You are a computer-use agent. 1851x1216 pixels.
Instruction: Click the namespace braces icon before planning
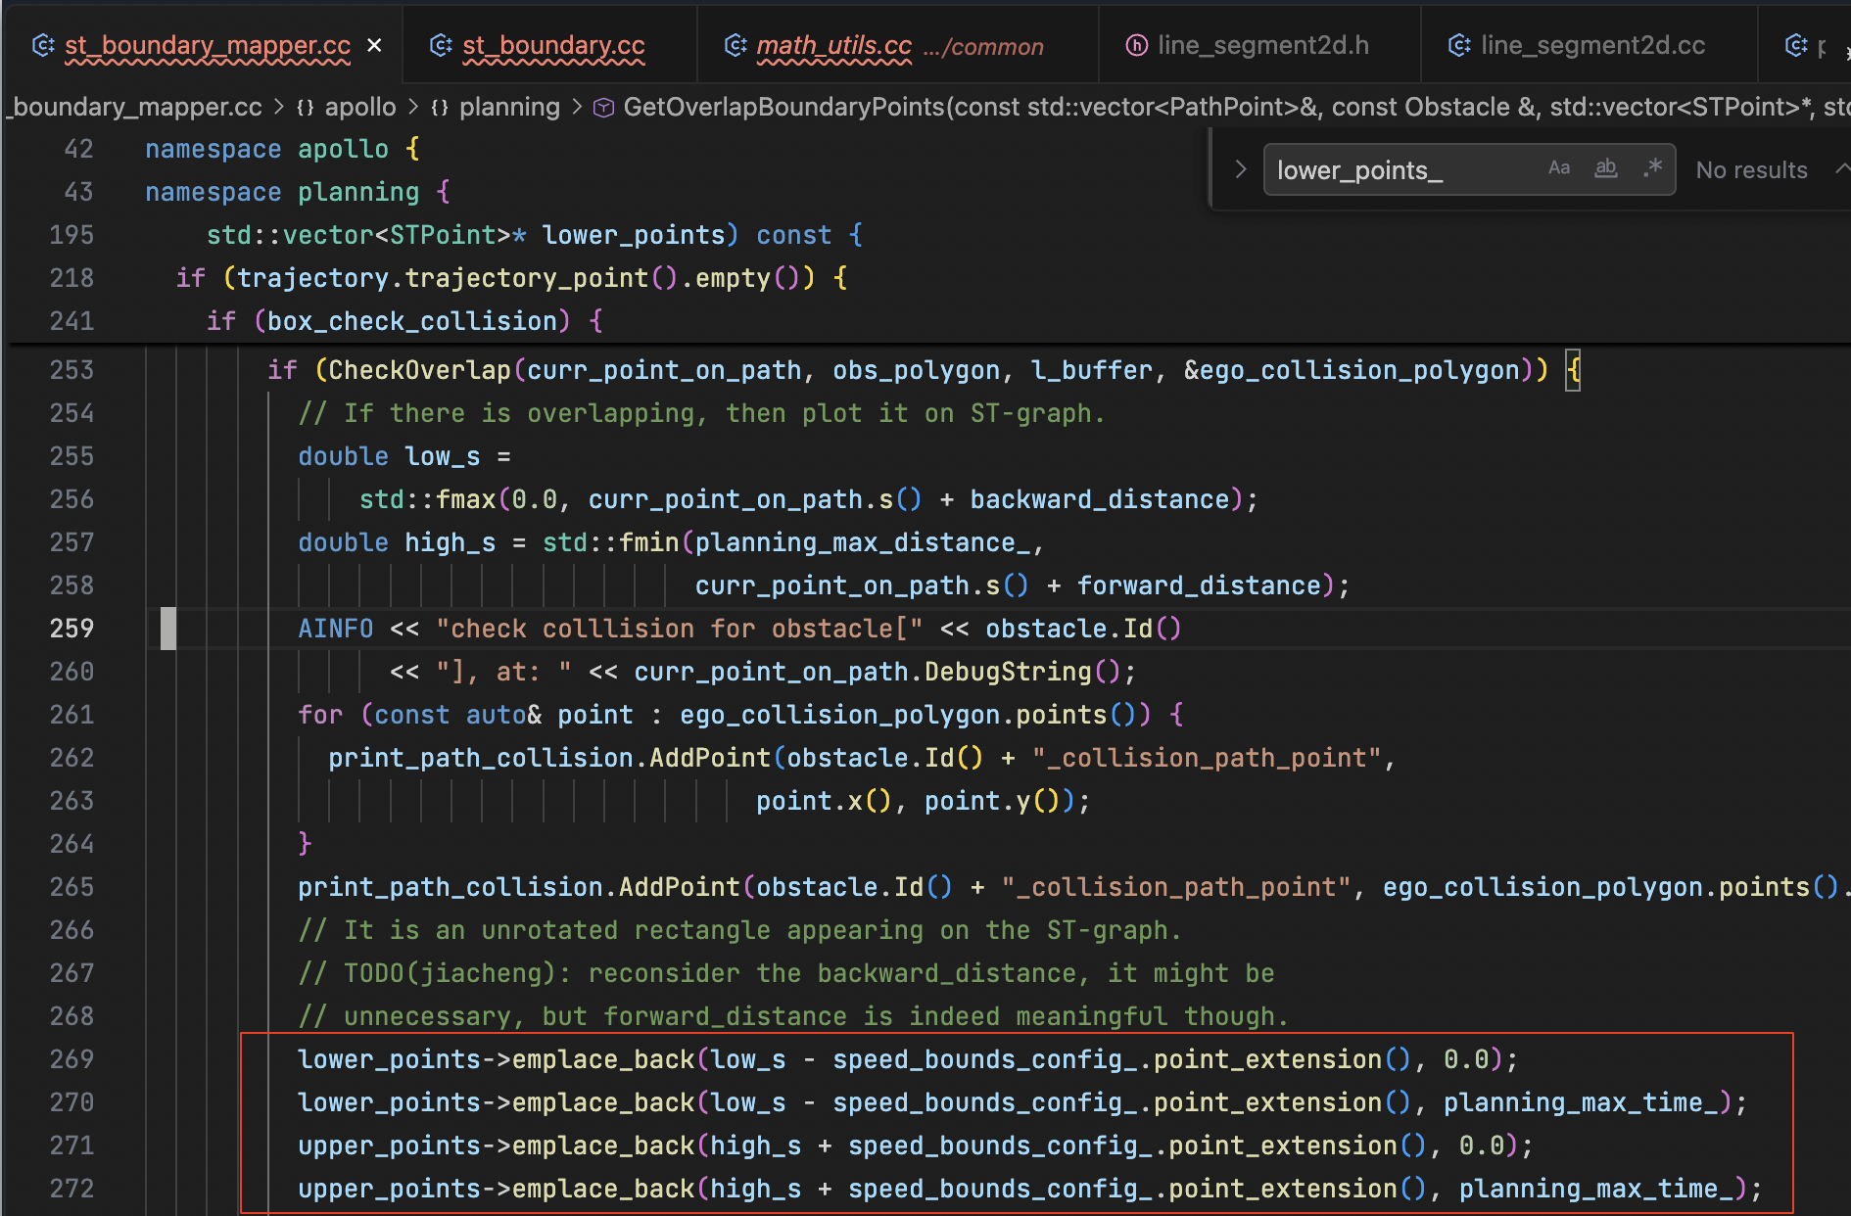click(440, 108)
